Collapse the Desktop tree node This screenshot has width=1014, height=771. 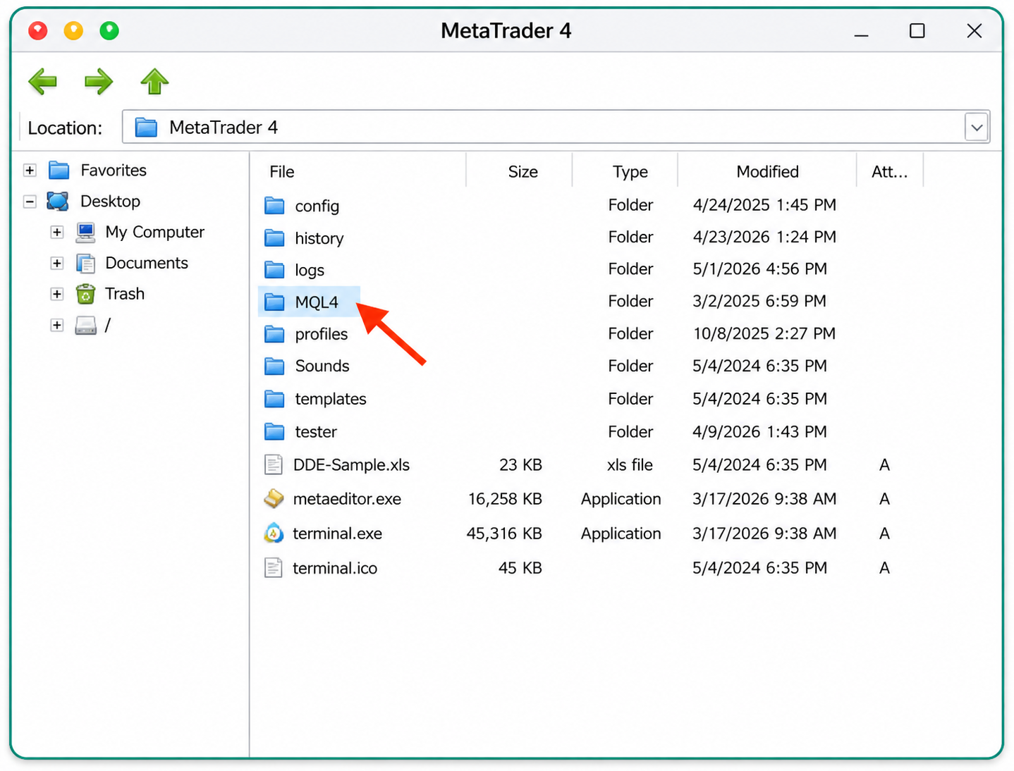click(x=30, y=202)
